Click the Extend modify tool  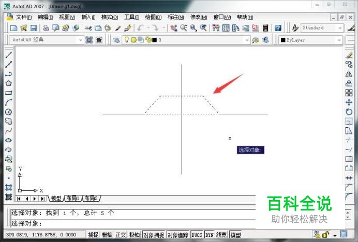point(349,150)
